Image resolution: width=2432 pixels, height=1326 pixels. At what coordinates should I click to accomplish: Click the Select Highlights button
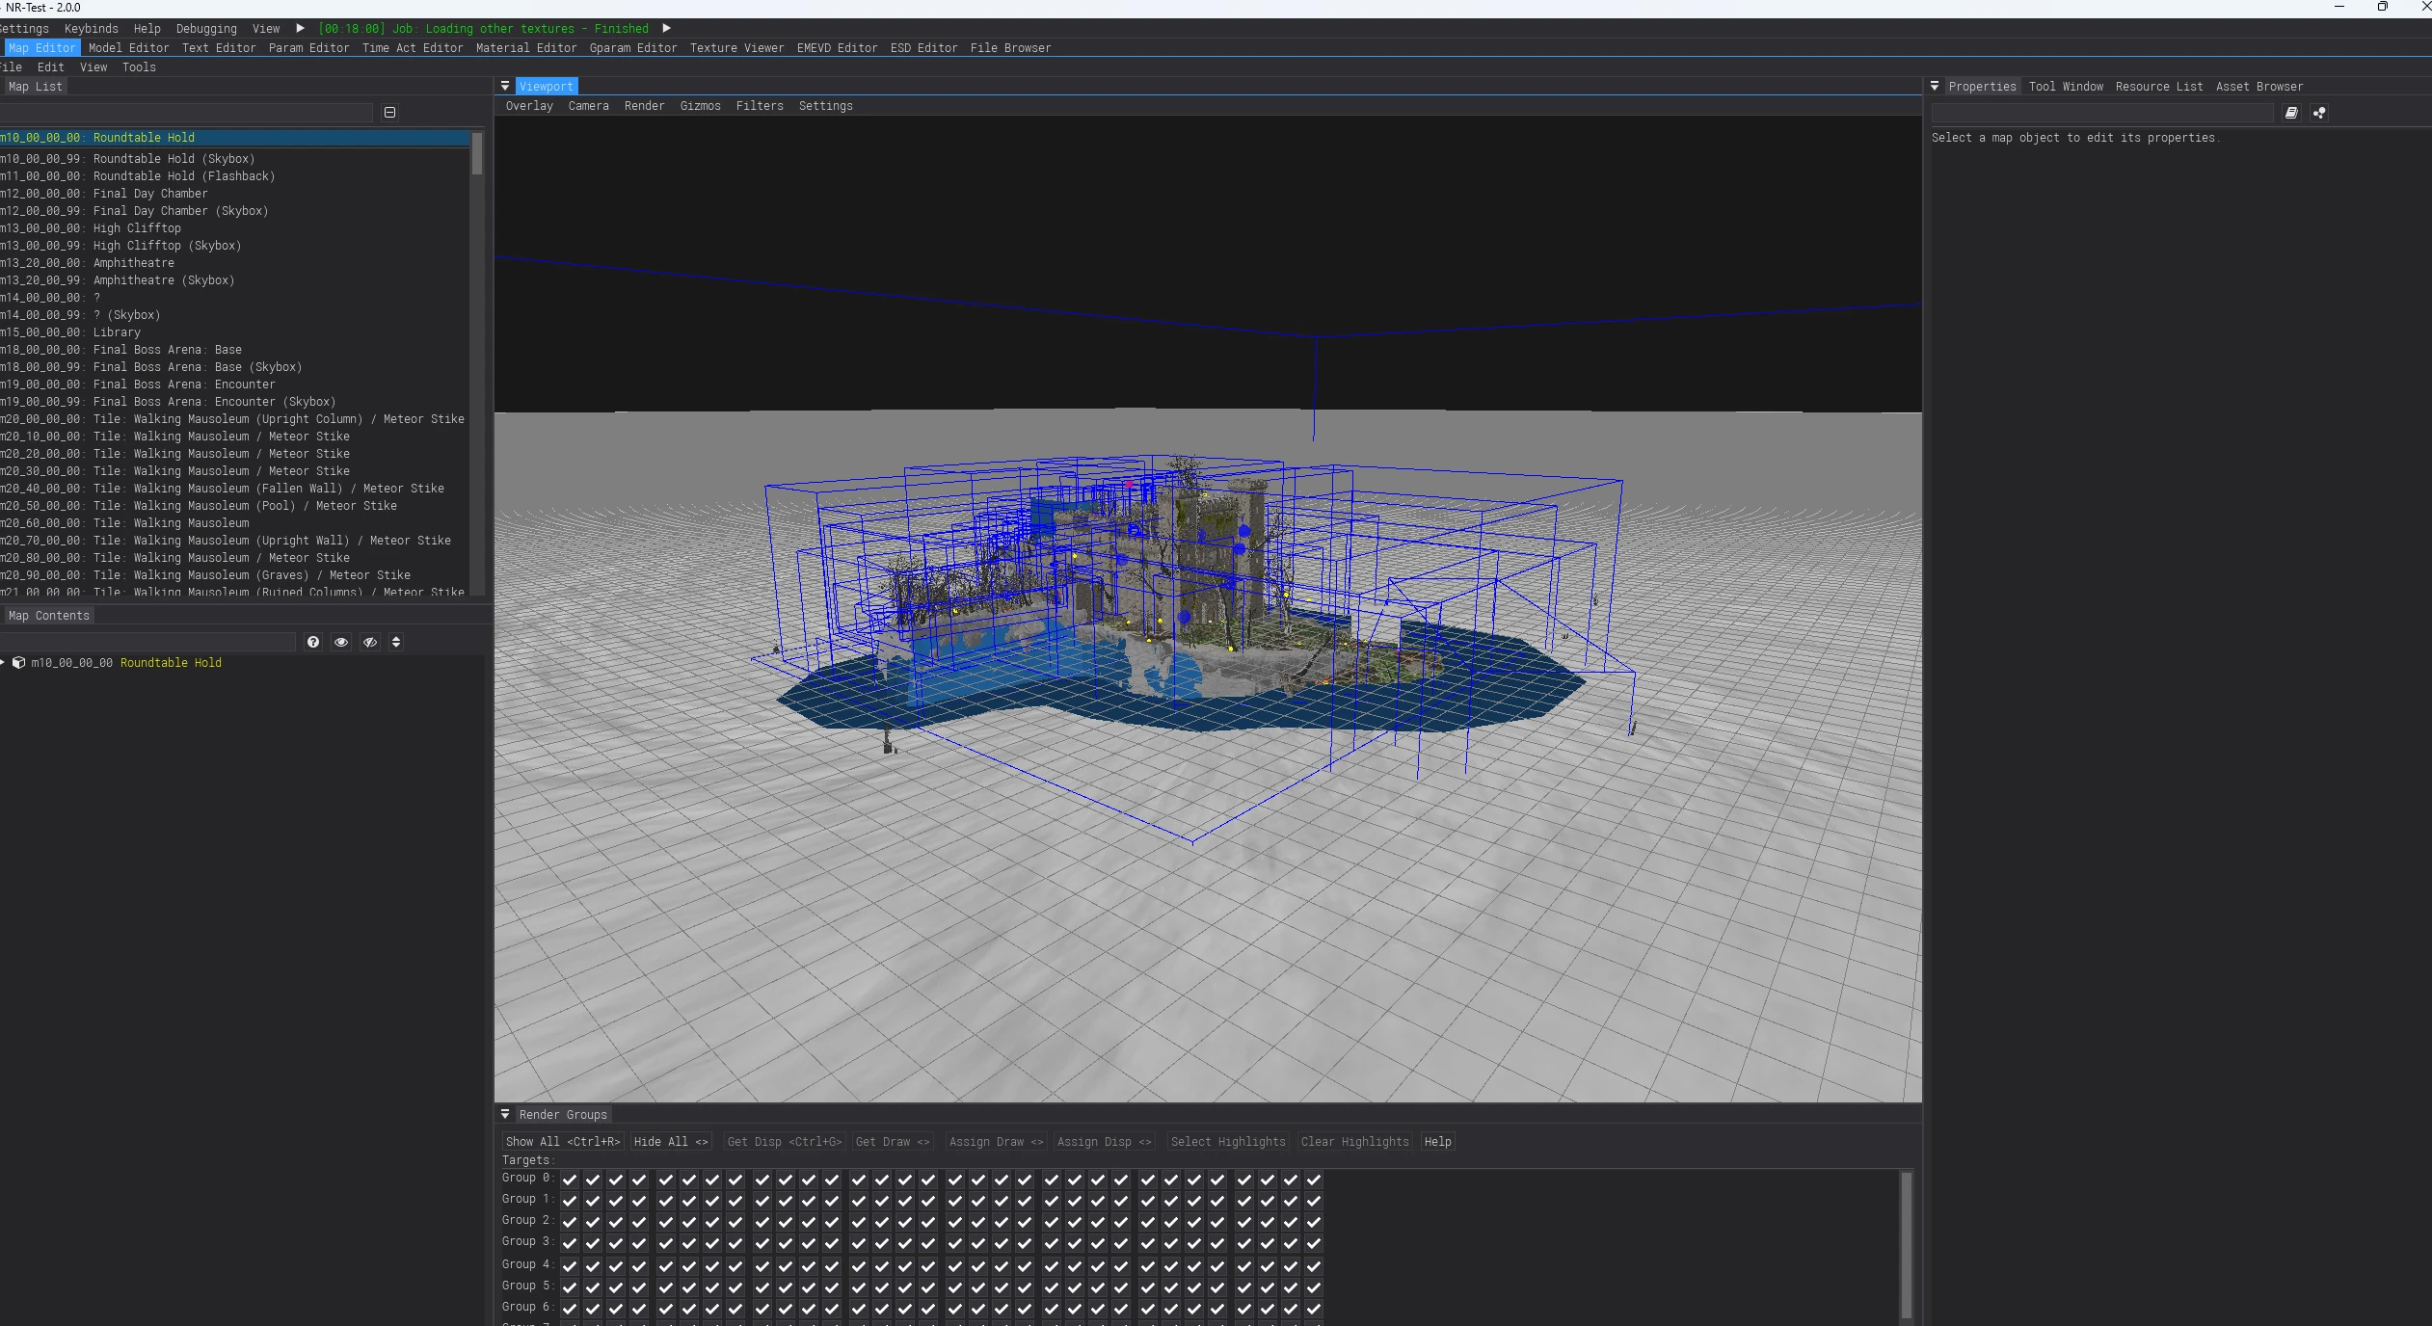(1227, 1142)
